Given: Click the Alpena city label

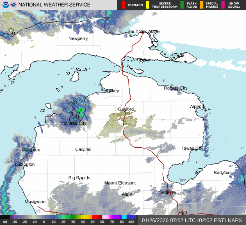Looking at the screenshot, I should click(x=197, y=106).
